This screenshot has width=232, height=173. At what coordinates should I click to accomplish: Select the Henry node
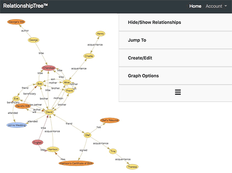click(x=100, y=33)
